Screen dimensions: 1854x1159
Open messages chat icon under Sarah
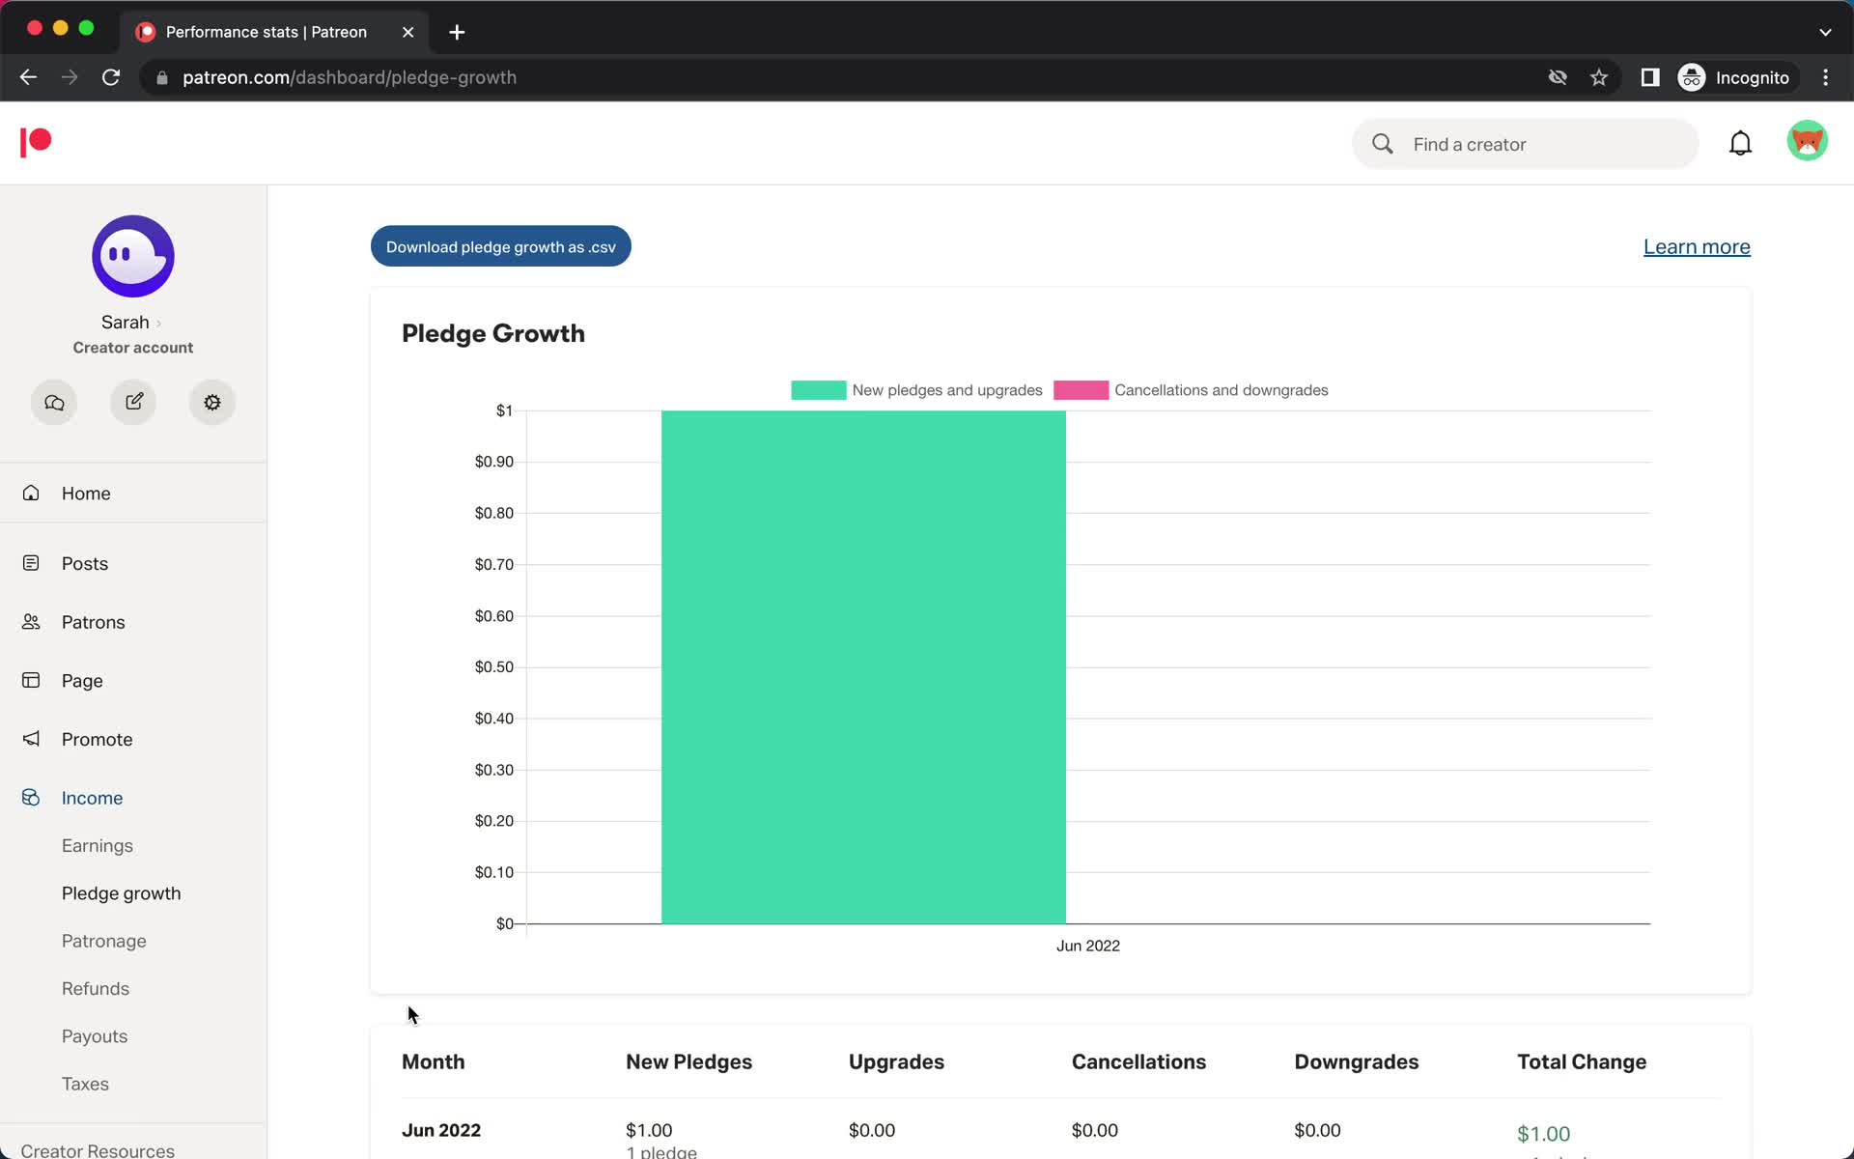pyautogui.click(x=54, y=402)
